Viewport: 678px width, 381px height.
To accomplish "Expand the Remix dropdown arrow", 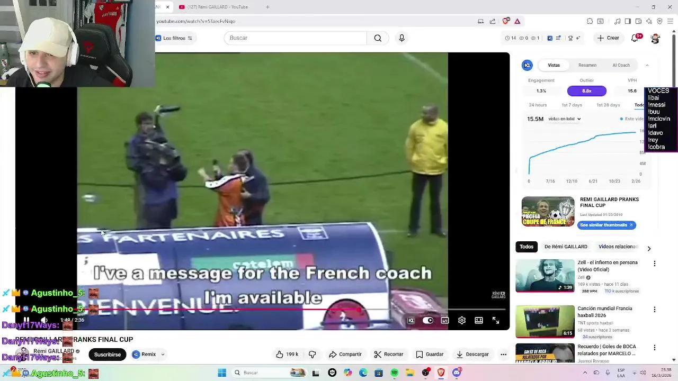I will point(163,355).
